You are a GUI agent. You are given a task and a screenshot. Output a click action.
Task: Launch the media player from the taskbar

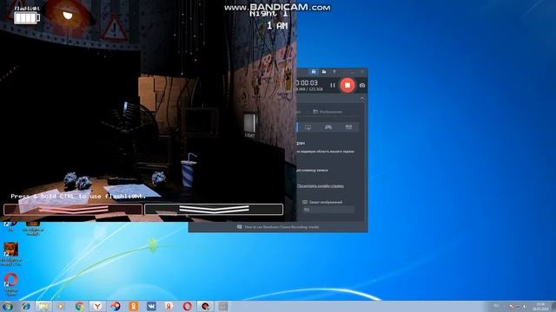(x=61, y=306)
